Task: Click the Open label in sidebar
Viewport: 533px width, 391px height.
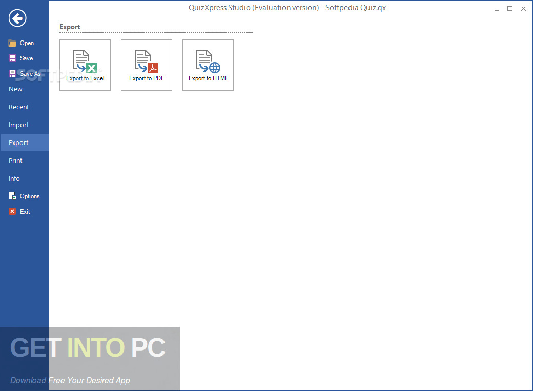Action: click(x=27, y=43)
